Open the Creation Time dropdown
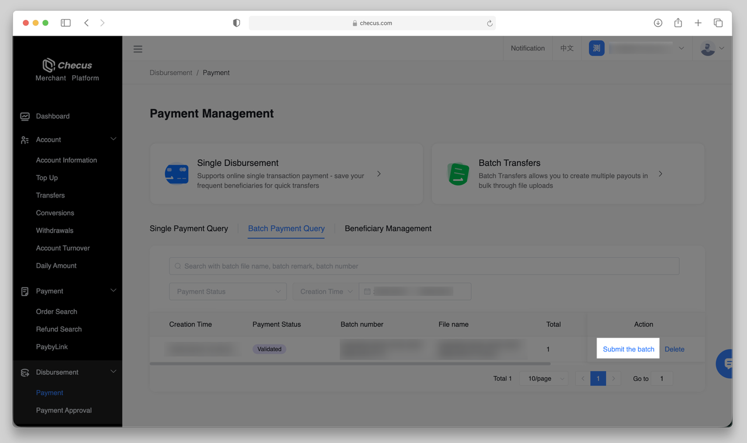The width and height of the screenshot is (747, 443). tap(325, 291)
